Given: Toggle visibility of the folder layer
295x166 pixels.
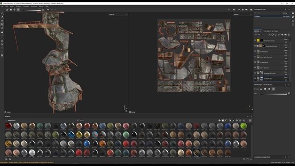Looking at the screenshot, I should (255, 46).
